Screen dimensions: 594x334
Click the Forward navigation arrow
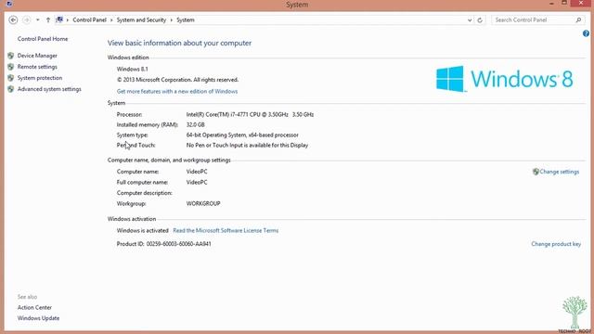click(27, 19)
